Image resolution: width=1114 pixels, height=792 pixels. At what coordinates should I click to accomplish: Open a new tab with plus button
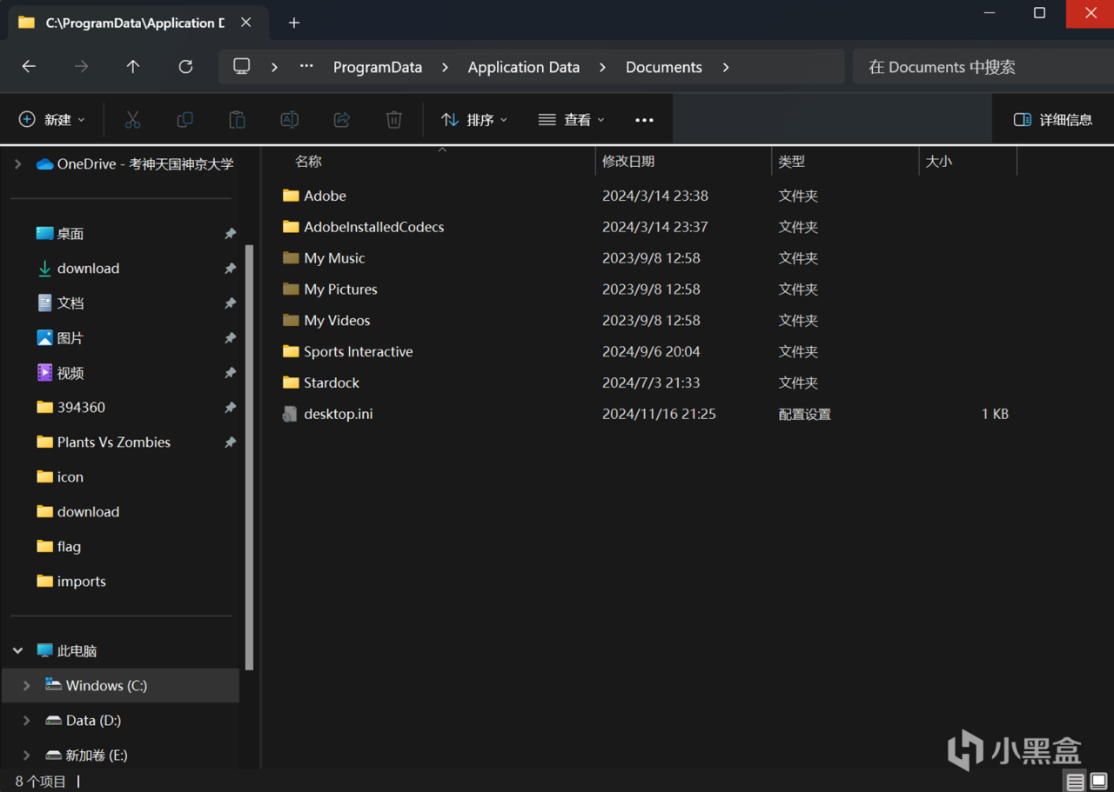pyautogui.click(x=294, y=23)
